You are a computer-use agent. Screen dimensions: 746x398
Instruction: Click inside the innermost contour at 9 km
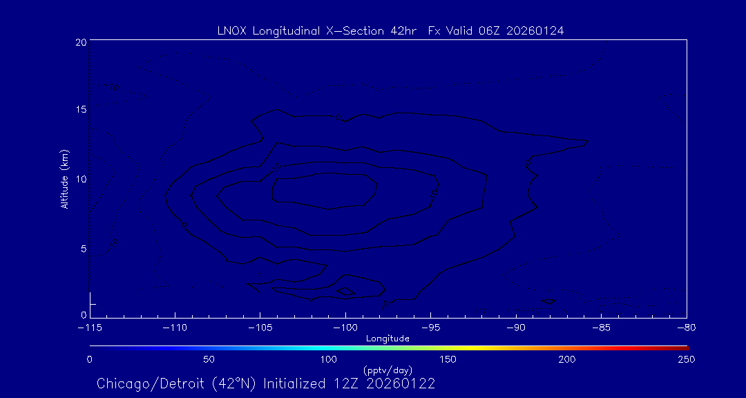click(x=325, y=190)
